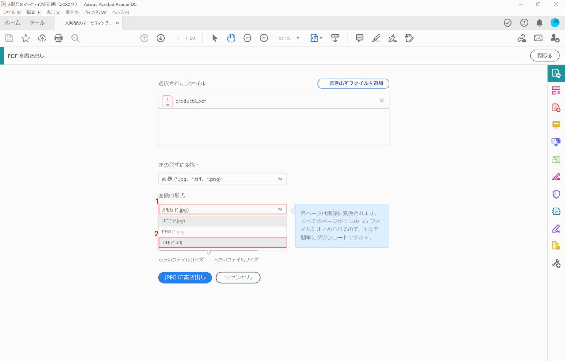Open notifications bell icon
Screen dimensions: 565x361
[x=539, y=23]
